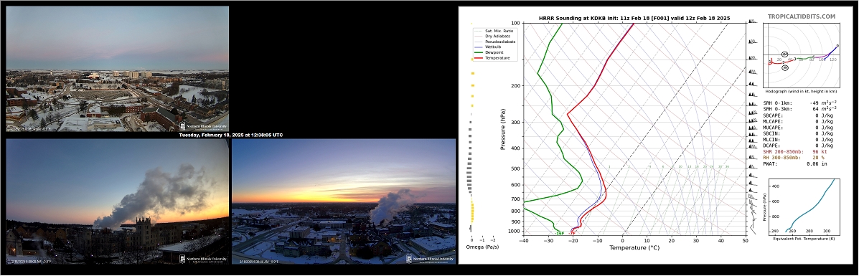Open the steam plume sunrise webcam image
859x276 pixels.
117,201
